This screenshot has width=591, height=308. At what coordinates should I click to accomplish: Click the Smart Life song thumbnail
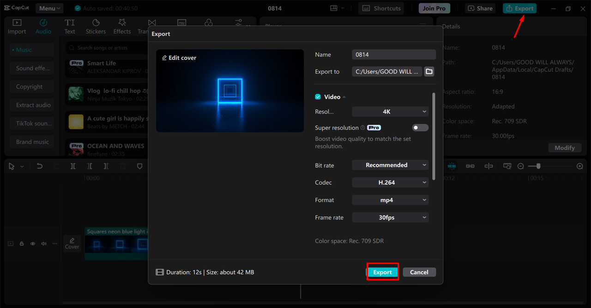(76, 67)
